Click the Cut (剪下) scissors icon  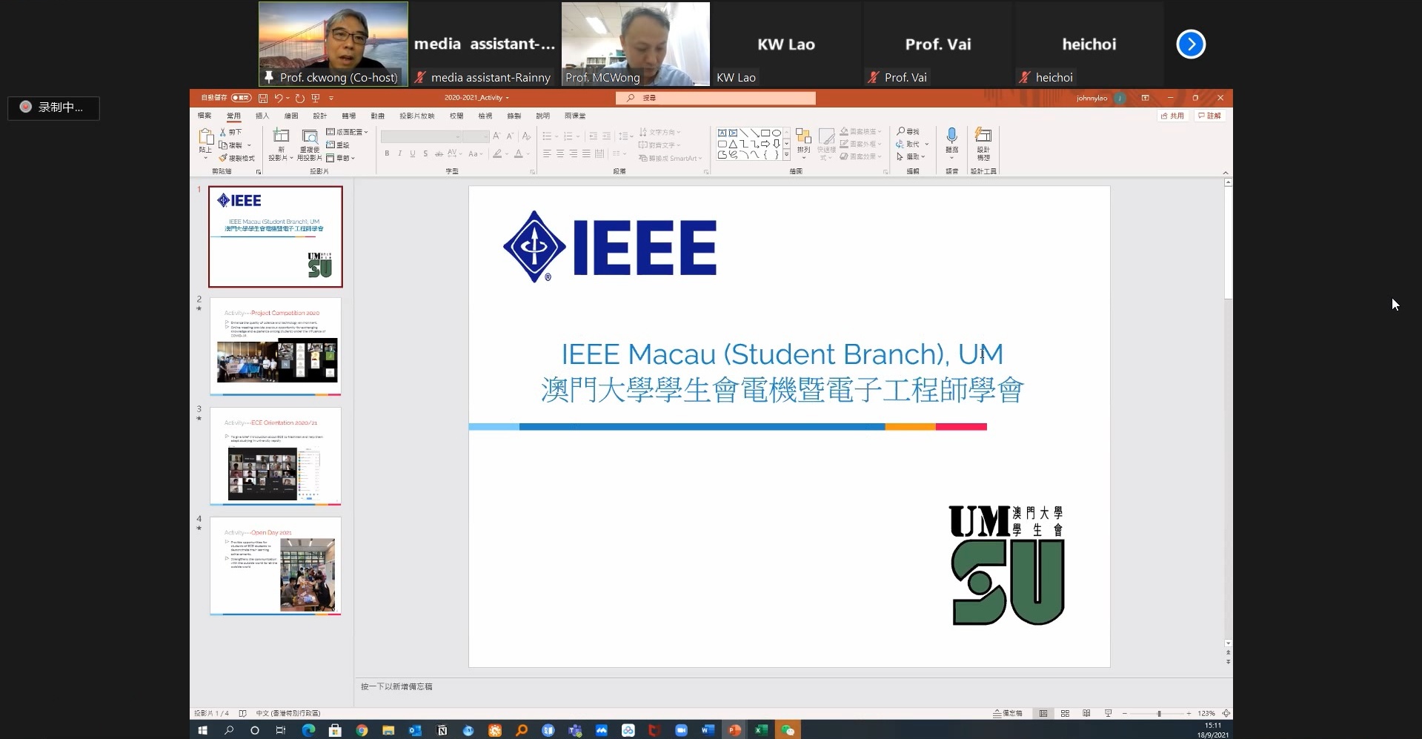(222, 132)
